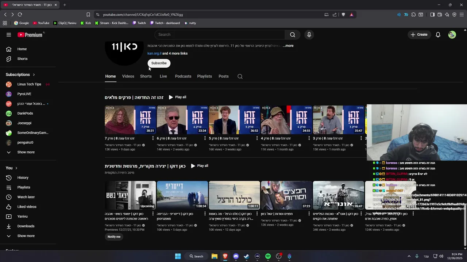
Task: Open options menu for פרק 7 video
Action: [153, 138]
